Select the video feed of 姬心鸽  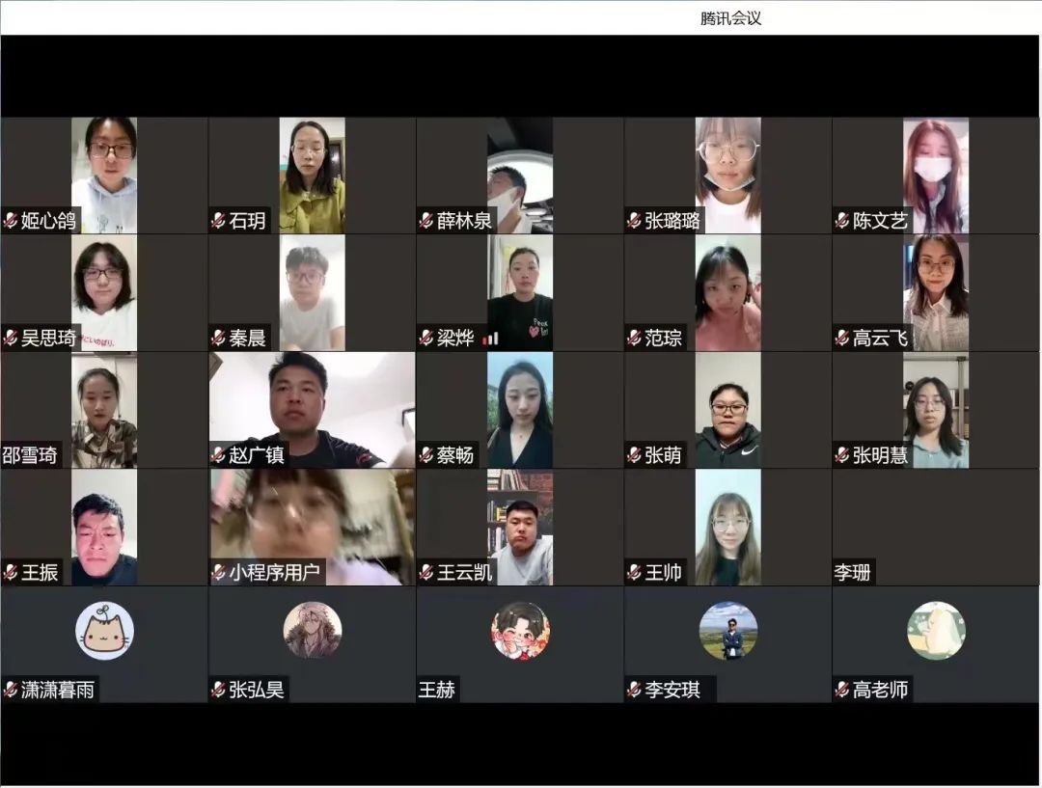(x=104, y=176)
